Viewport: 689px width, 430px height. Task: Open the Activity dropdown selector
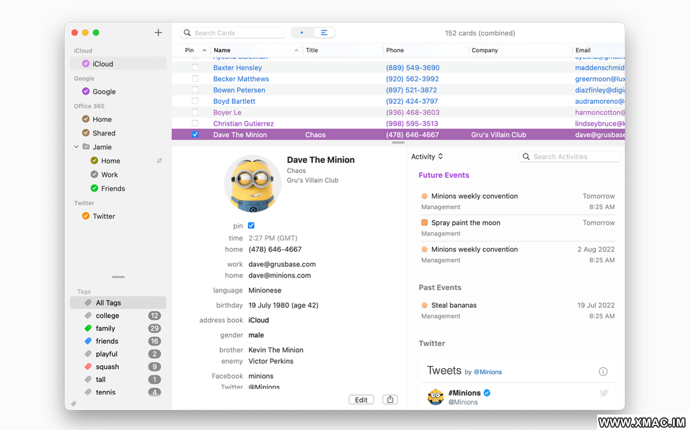(x=427, y=157)
